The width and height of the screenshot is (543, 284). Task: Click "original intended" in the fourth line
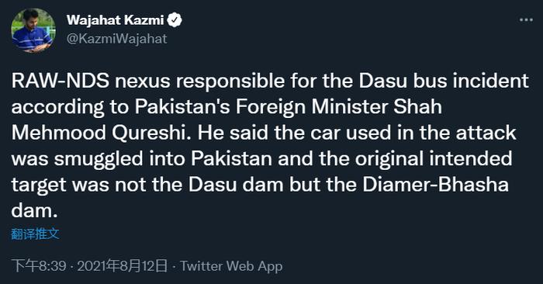(x=434, y=159)
